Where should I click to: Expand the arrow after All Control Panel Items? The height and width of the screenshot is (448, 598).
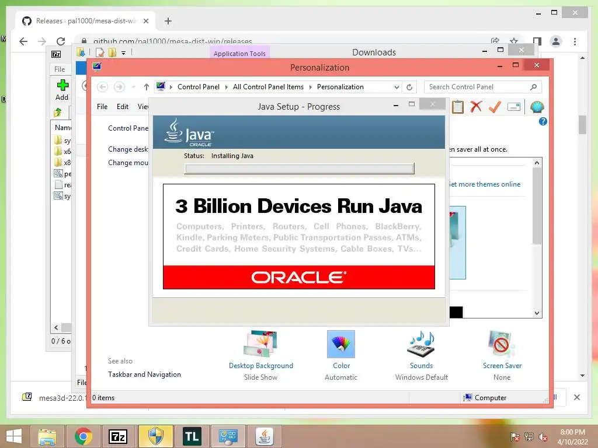tap(310, 87)
